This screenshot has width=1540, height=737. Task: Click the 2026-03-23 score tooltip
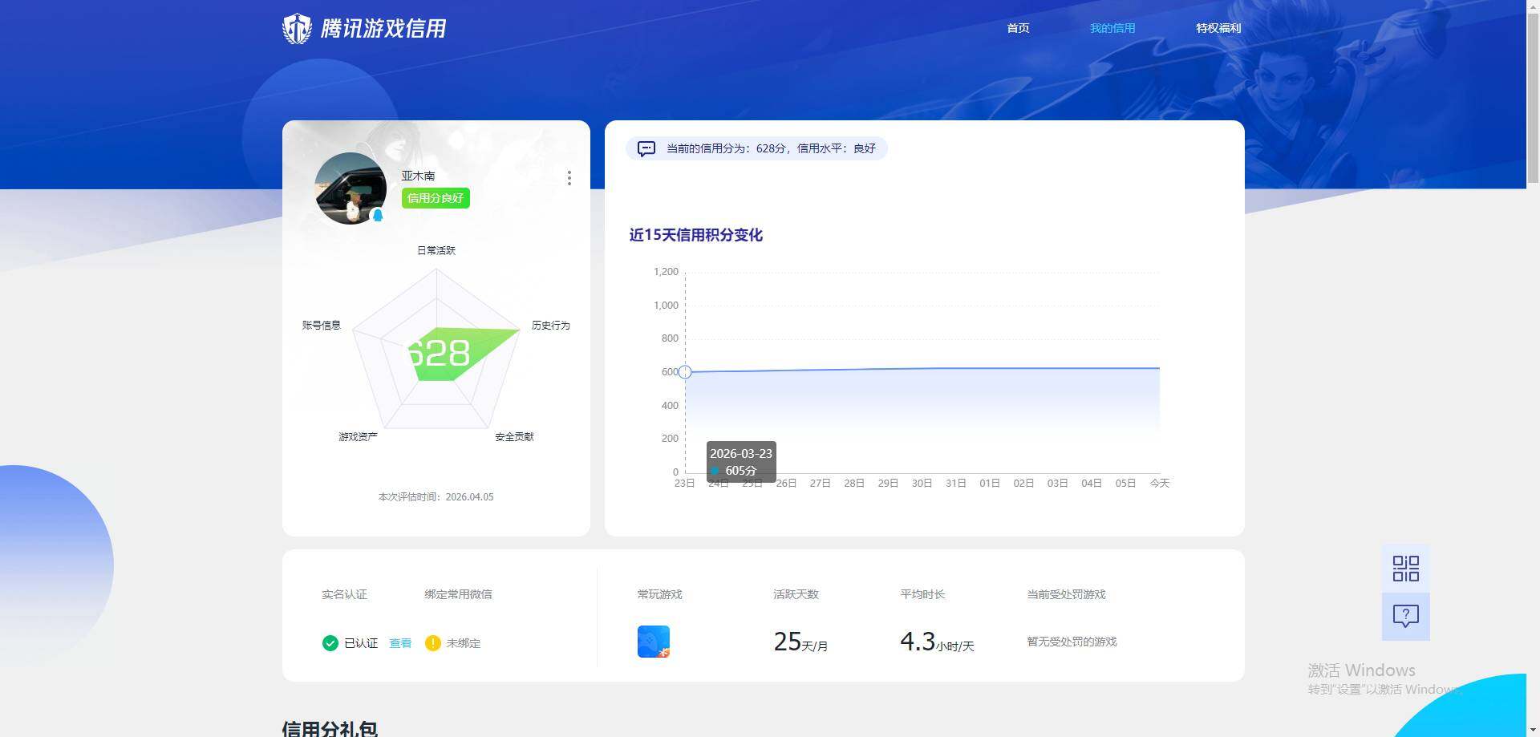(740, 461)
